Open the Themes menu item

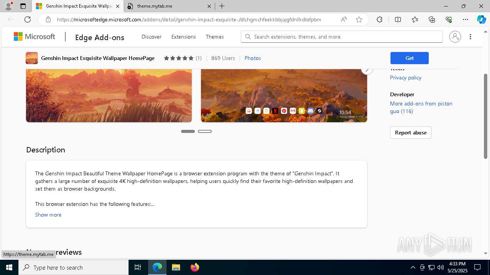[x=215, y=37]
